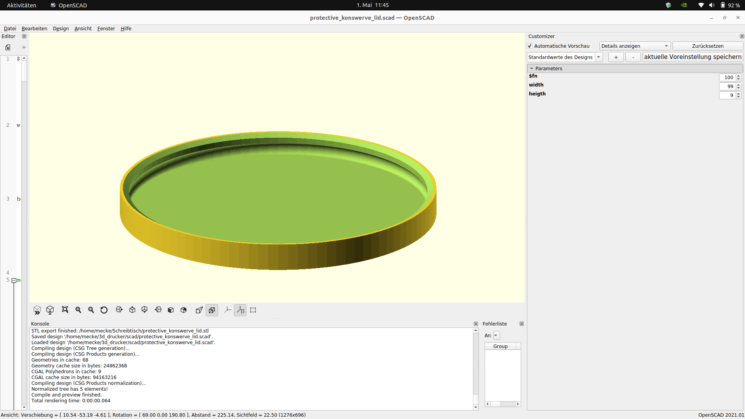Select the Zoom In view tool
Viewport: 745px width, 419px height.
[78, 310]
